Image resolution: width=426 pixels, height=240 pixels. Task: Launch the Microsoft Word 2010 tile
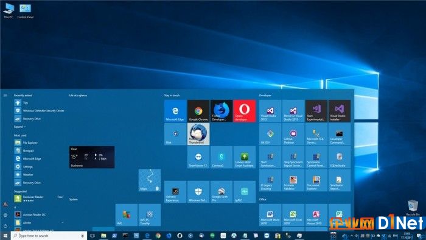pos(270,215)
